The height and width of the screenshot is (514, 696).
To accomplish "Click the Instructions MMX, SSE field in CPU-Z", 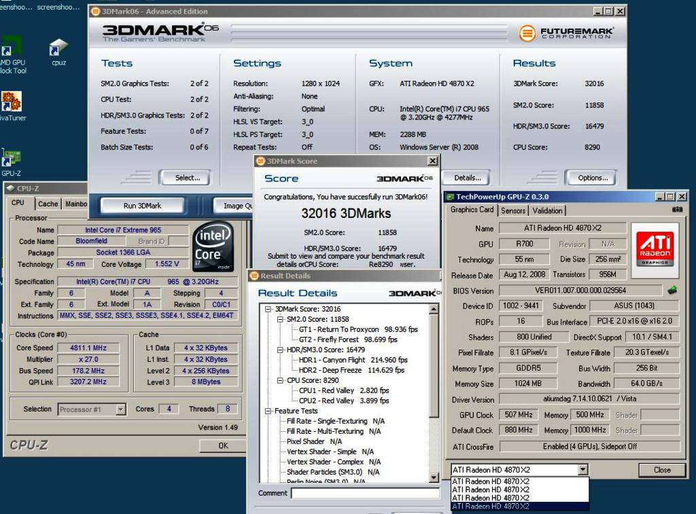I will (147, 316).
